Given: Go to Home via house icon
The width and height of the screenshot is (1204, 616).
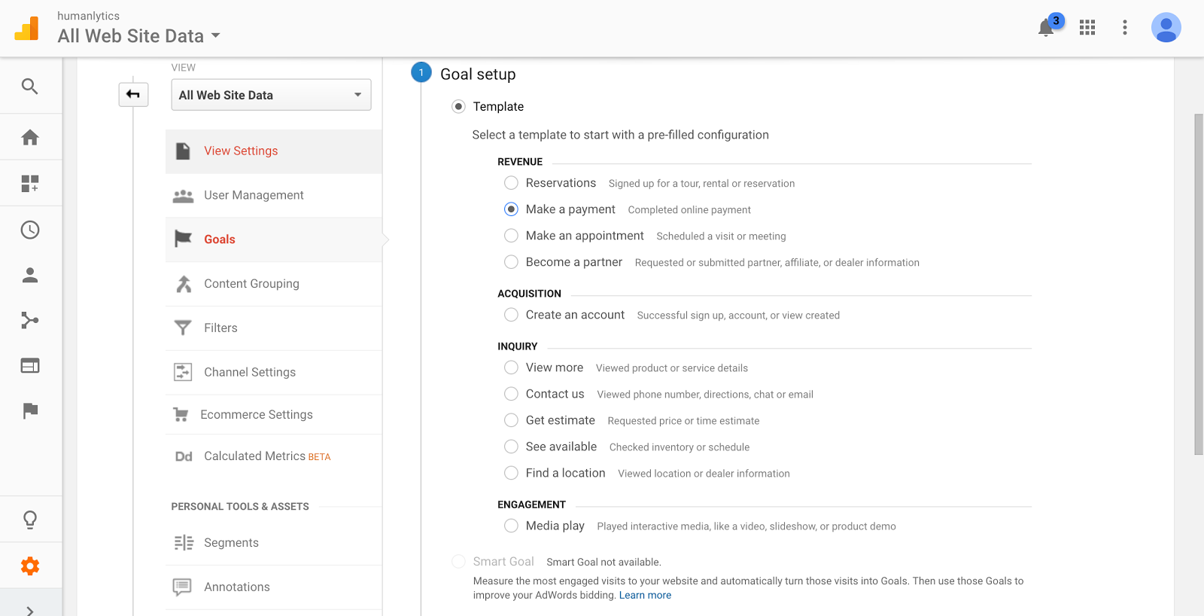Looking at the screenshot, I should click(30, 137).
